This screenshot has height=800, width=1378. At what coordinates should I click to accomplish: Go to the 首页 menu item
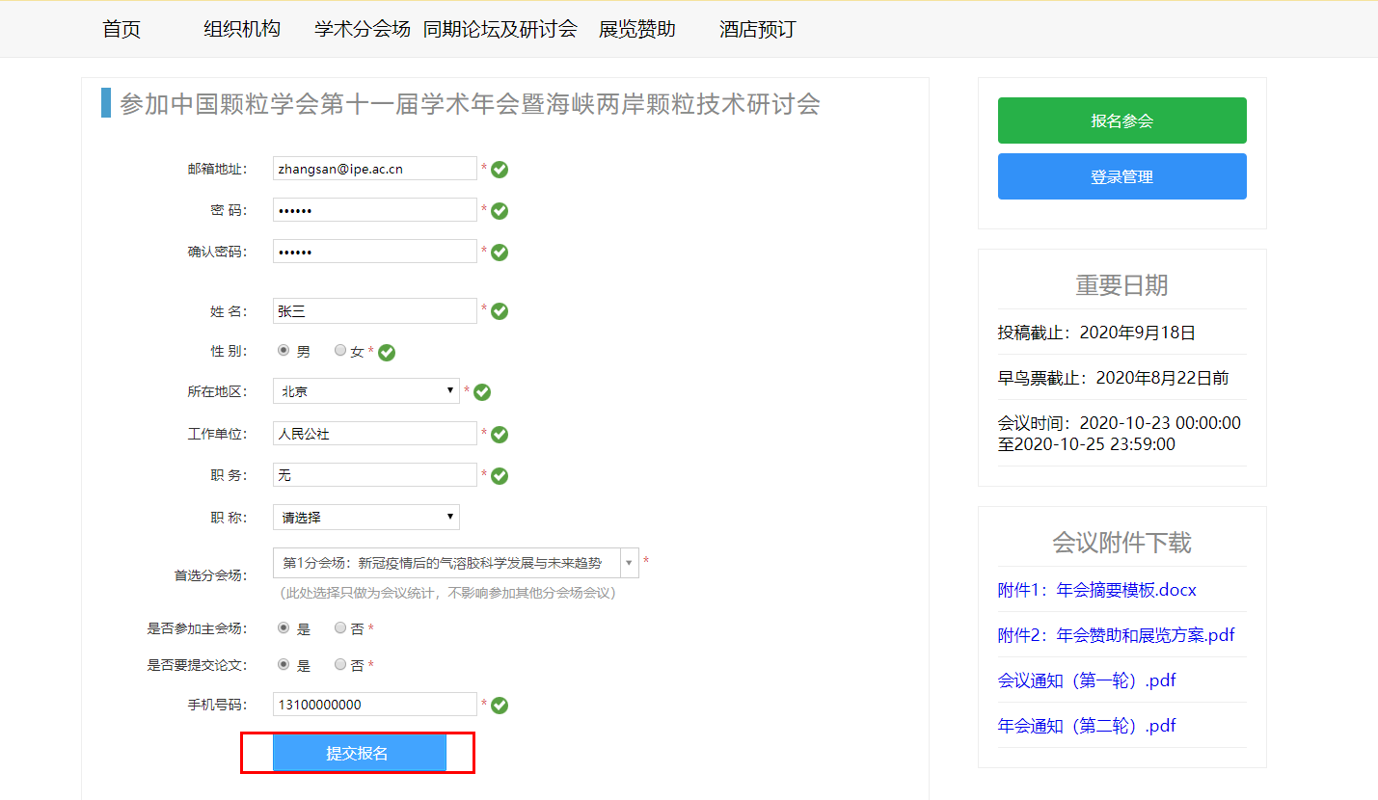tap(120, 29)
